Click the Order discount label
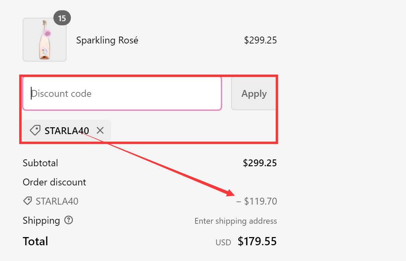Screen dimensions: 406x261 coord(54,182)
